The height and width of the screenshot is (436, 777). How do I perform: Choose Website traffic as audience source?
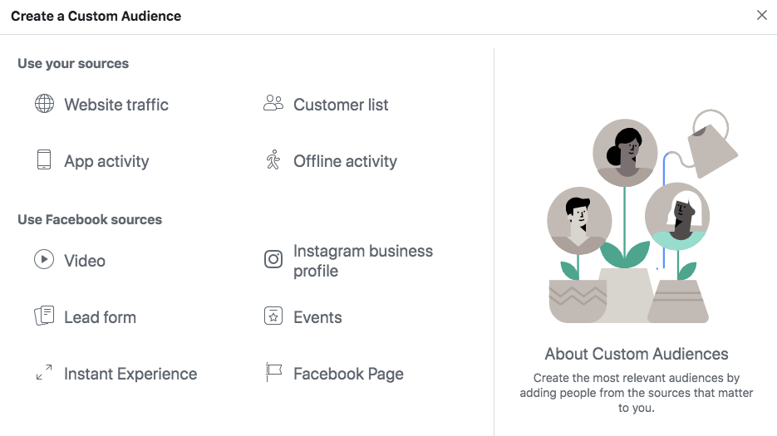[x=116, y=105]
